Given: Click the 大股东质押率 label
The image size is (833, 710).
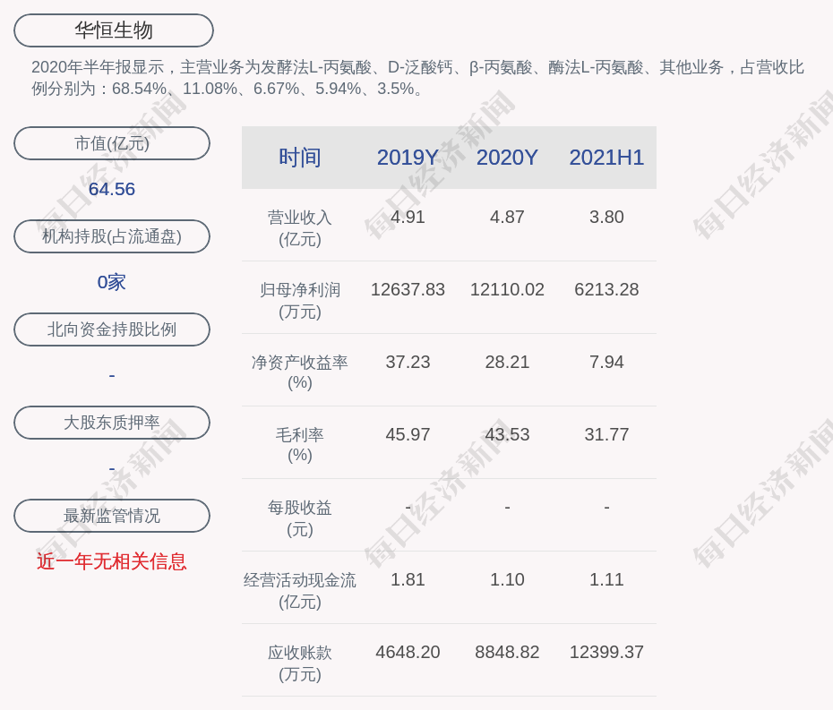Looking at the screenshot, I should pyautogui.click(x=112, y=423).
